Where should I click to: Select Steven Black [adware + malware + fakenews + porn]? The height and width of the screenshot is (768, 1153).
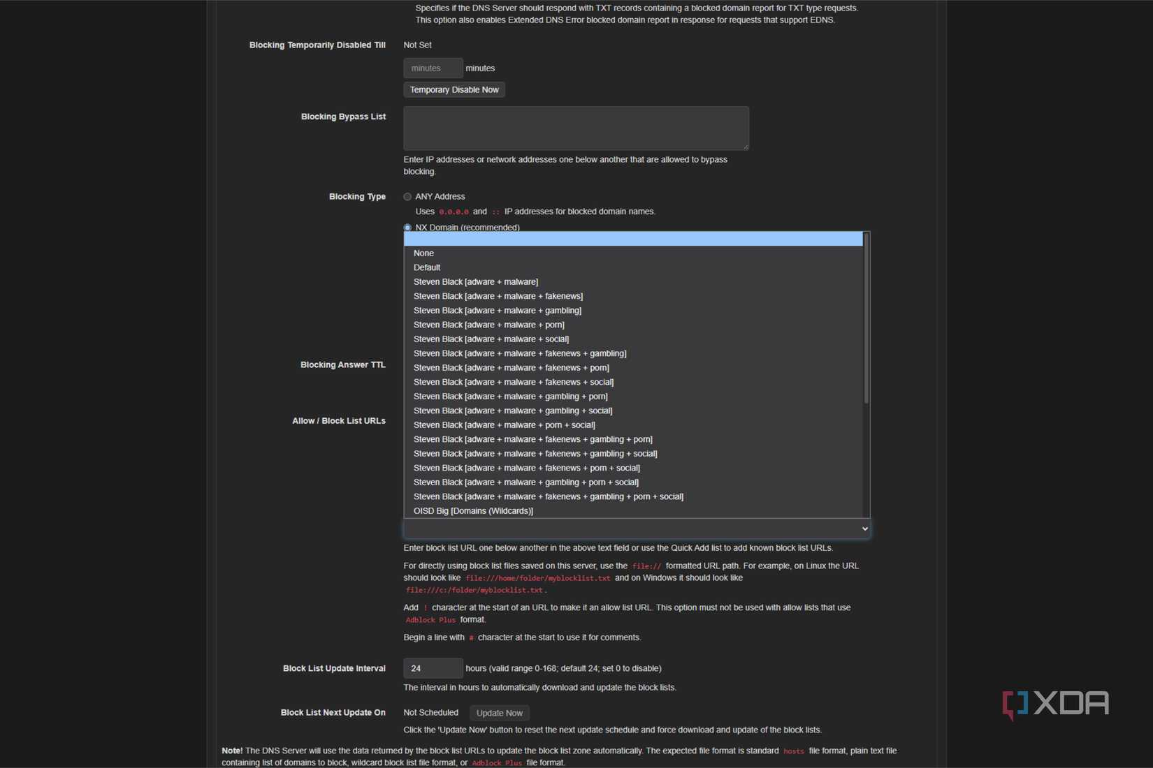click(x=633, y=368)
